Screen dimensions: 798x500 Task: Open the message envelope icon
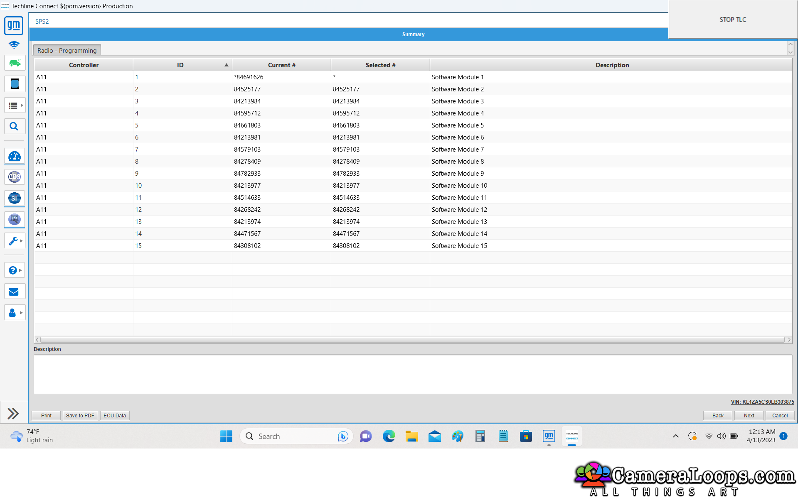(x=15, y=291)
